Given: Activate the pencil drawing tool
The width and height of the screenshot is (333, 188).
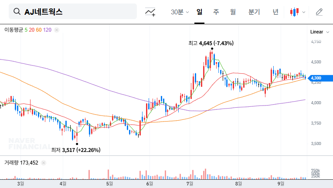Looking at the screenshot, I should [x=319, y=12].
